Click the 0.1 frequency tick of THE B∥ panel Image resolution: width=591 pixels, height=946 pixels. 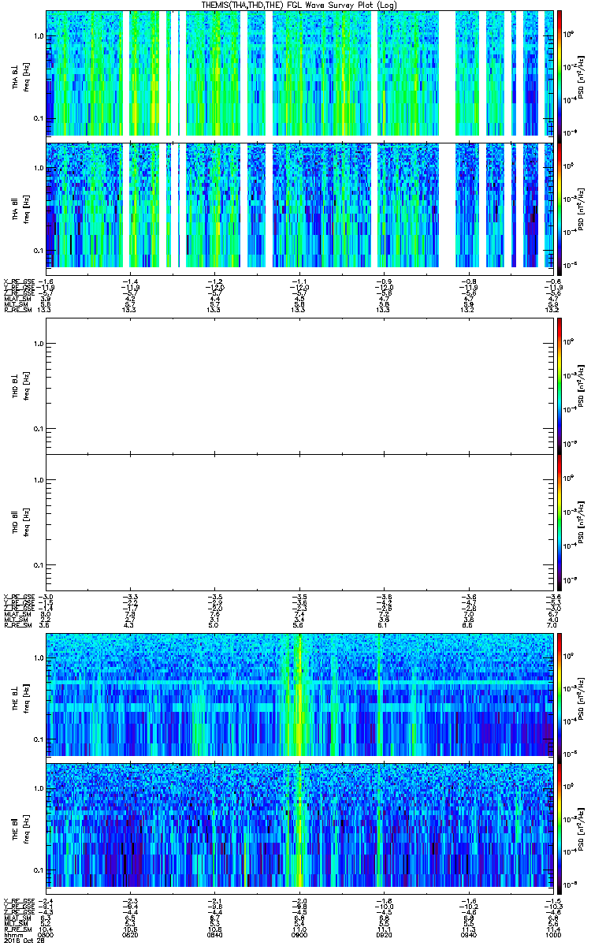point(38,870)
